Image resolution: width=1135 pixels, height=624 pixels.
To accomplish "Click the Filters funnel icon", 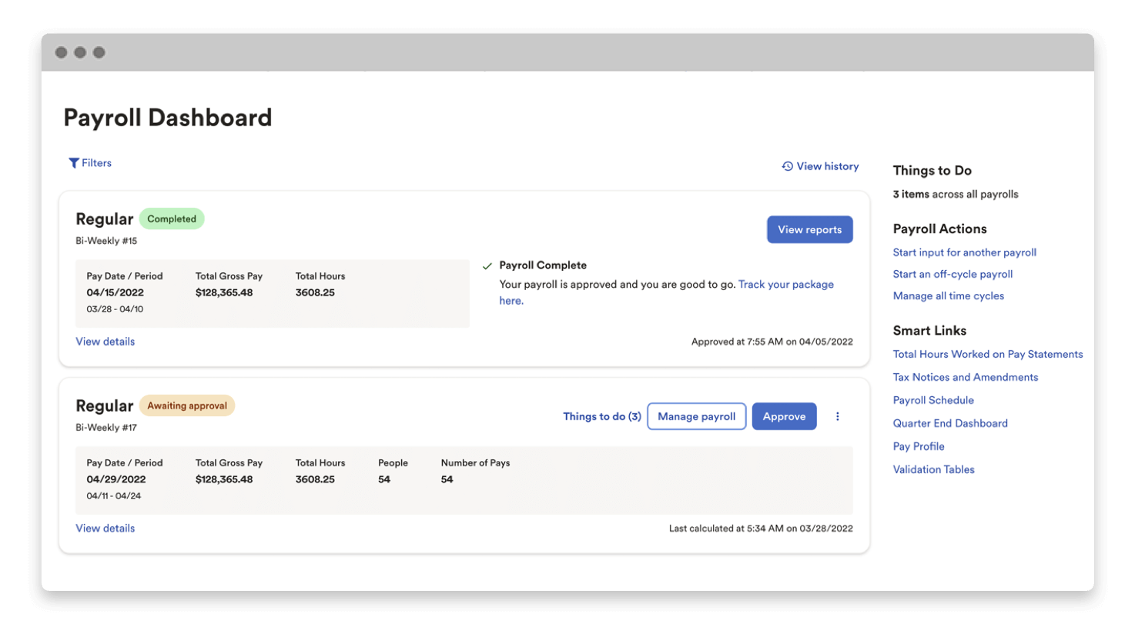I will (74, 162).
